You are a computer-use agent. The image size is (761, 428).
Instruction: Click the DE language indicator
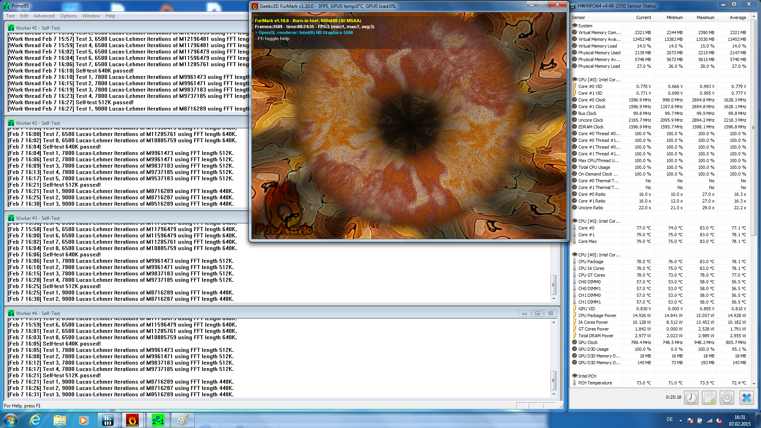point(669,419)
